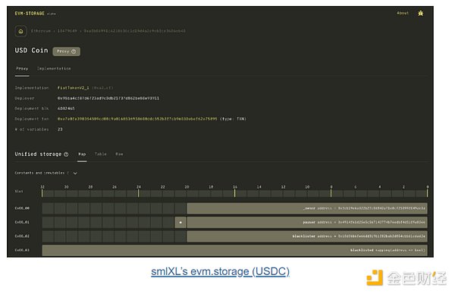Switch storage view to Table
This screenshot has width=455, height=294.
tap(101, 155)
